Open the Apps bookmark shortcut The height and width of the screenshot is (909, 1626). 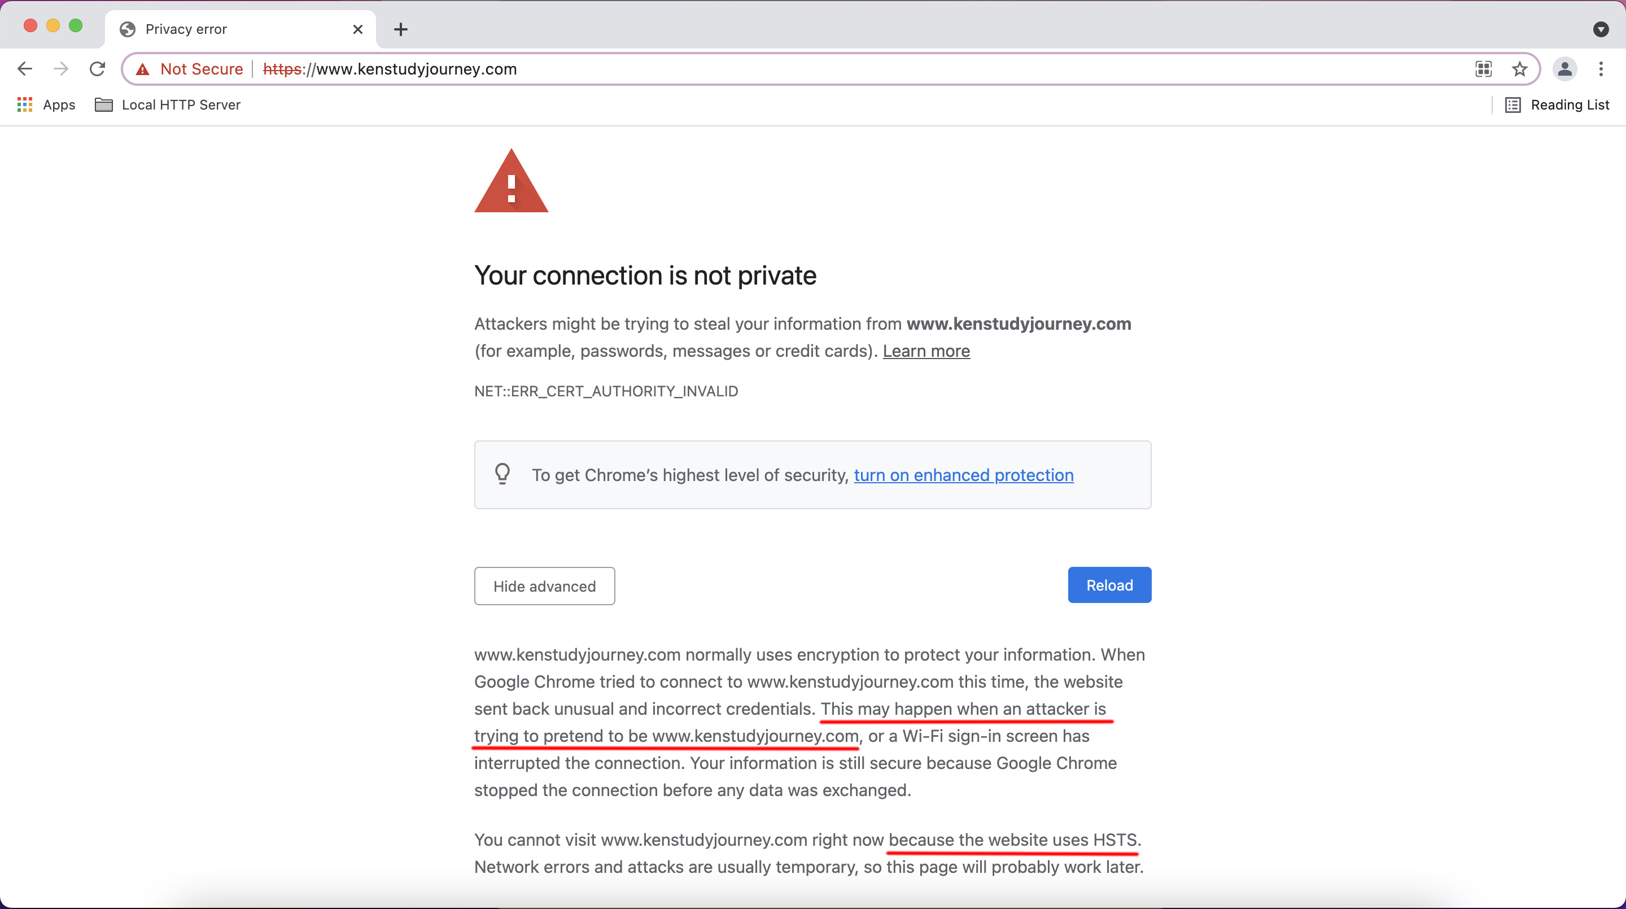point(45,104)
